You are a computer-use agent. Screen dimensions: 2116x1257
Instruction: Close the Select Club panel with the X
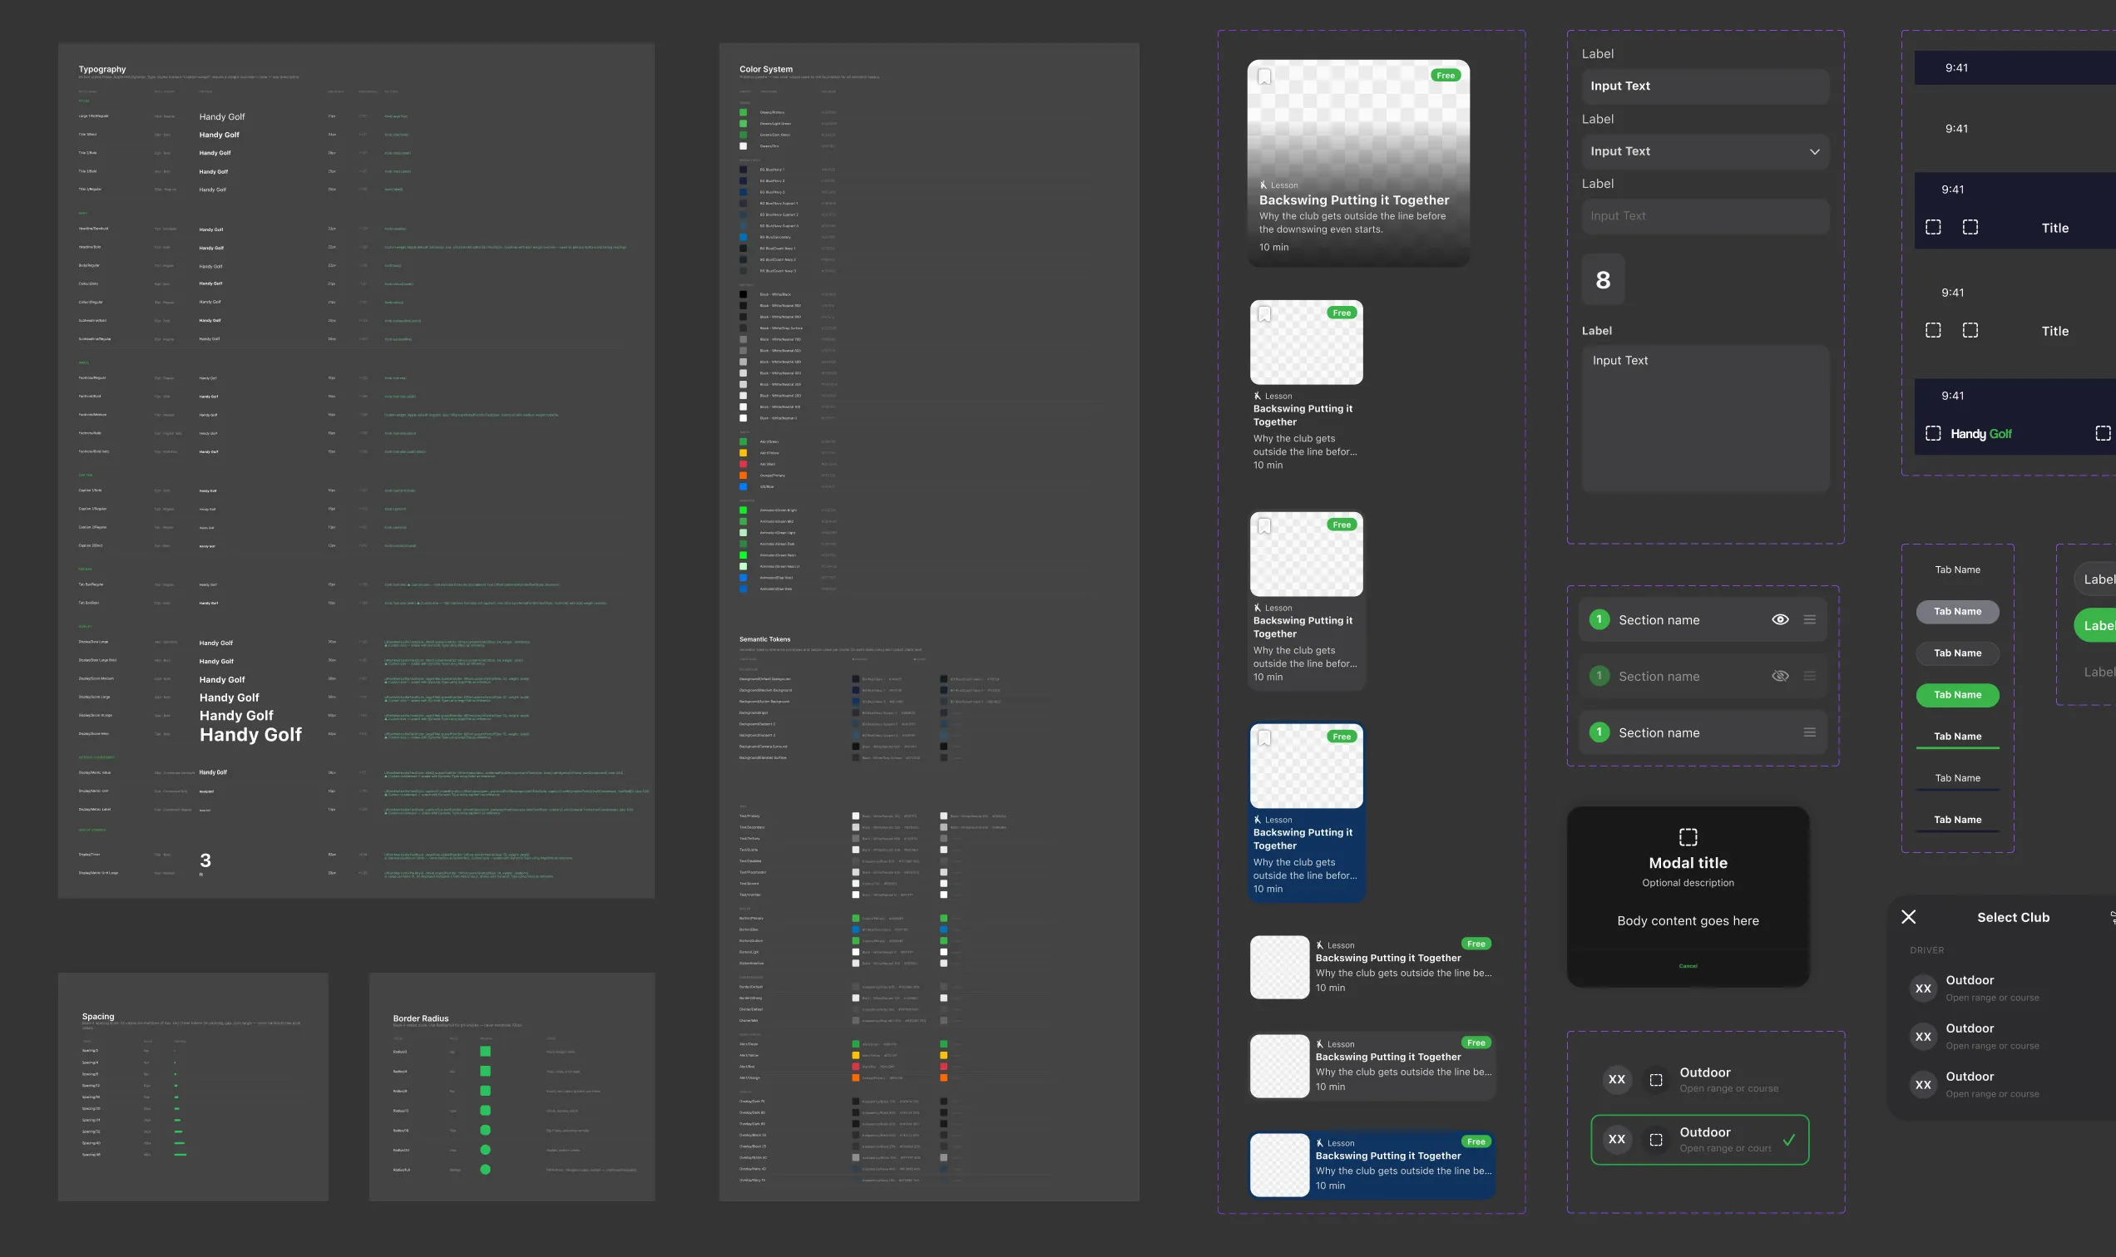(x=1908, y=916)
